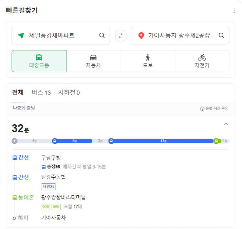This screenshot has width=242, height=229.
Task: Click the 지원25 bus number badge
Action: pyautogui.click(x=48, y=186)
